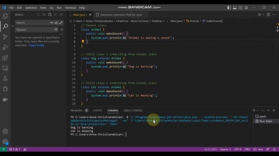This screenshot has height=156, width=279.
Task: Toggle bottom Panel layout
Action: [235, 8]
